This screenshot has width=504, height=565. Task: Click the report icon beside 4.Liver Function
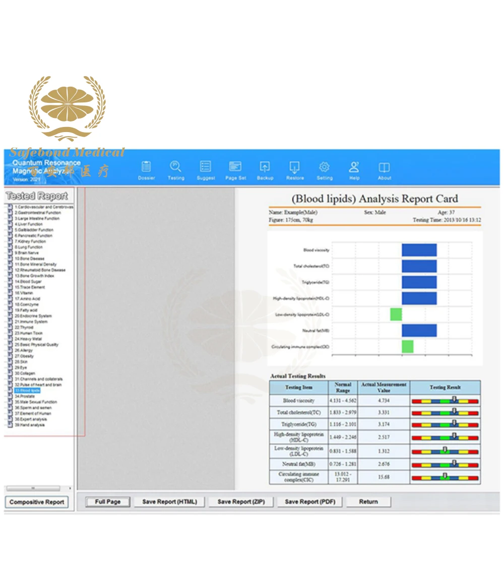coord(10,224)
